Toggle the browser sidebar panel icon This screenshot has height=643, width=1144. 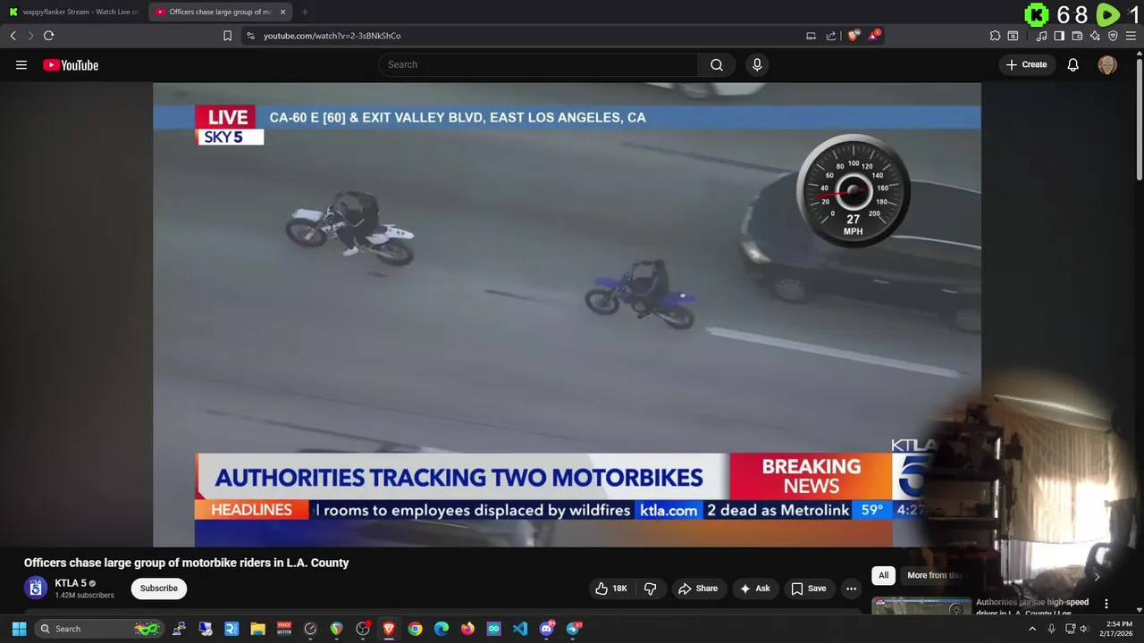[x=1059, y=36]
